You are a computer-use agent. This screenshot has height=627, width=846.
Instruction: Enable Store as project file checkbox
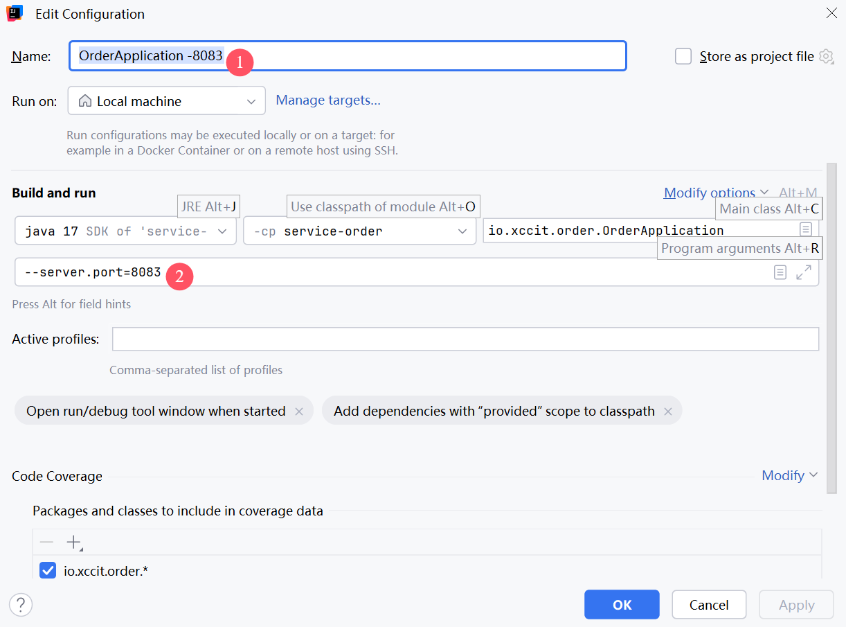[x=683, y=57]
